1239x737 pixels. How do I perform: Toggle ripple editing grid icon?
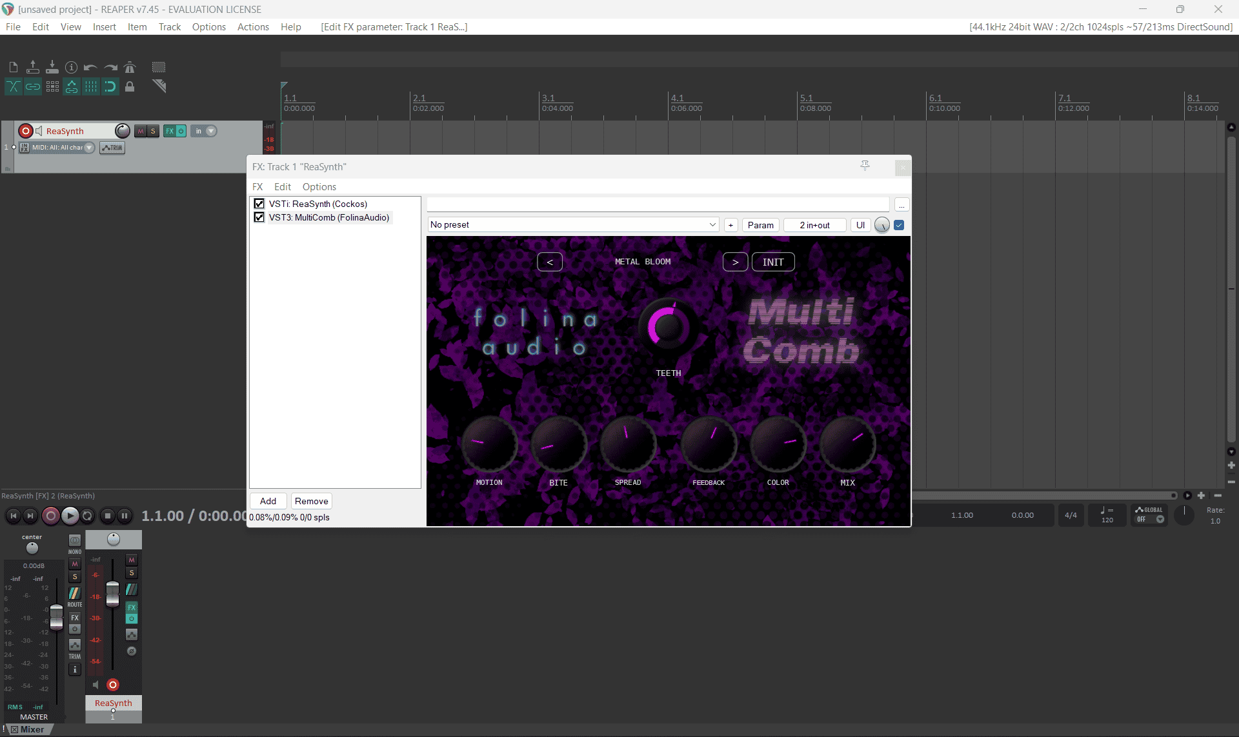52,86
